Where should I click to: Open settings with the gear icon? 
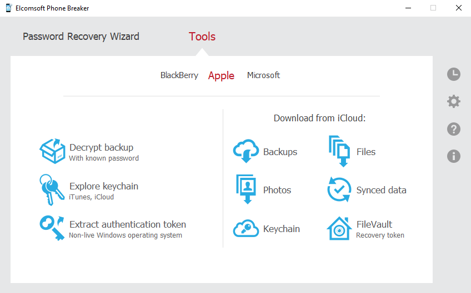[454, 101]
